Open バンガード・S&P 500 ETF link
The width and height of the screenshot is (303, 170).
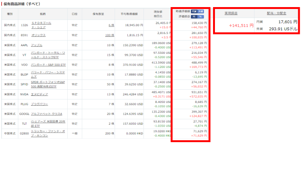[x=48, y=65]
